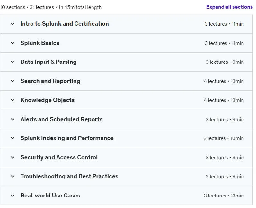Click '3 lectures • 13min' in Real-world Use Cases row
The image size is (256, 208).
tap(224, 196)
